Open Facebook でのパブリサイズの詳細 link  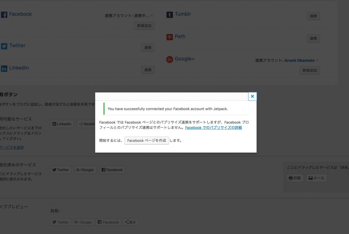click(x=213, y=128)
